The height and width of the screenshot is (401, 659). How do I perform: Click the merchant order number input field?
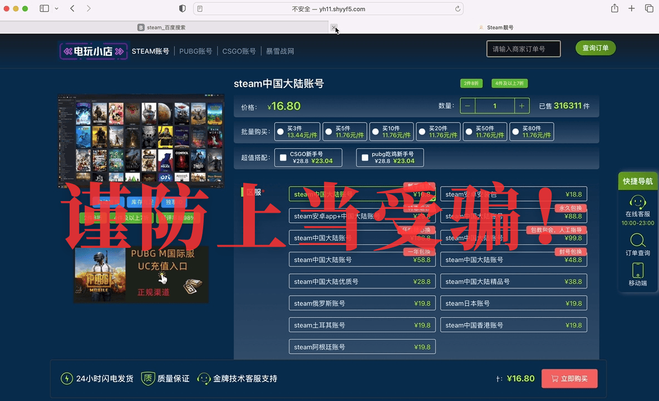[523, 48]
